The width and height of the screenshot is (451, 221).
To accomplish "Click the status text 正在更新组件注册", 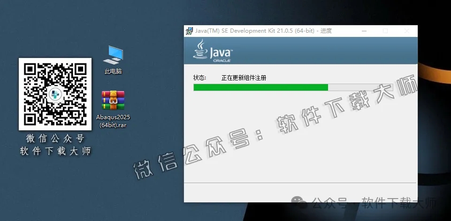I will tap(244, 78).
